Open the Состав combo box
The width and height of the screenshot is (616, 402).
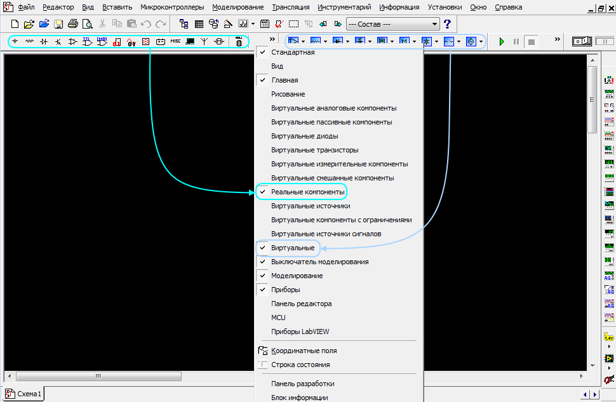[393, 24]
